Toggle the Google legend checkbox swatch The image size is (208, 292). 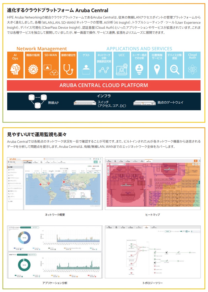tap(20, 249)
